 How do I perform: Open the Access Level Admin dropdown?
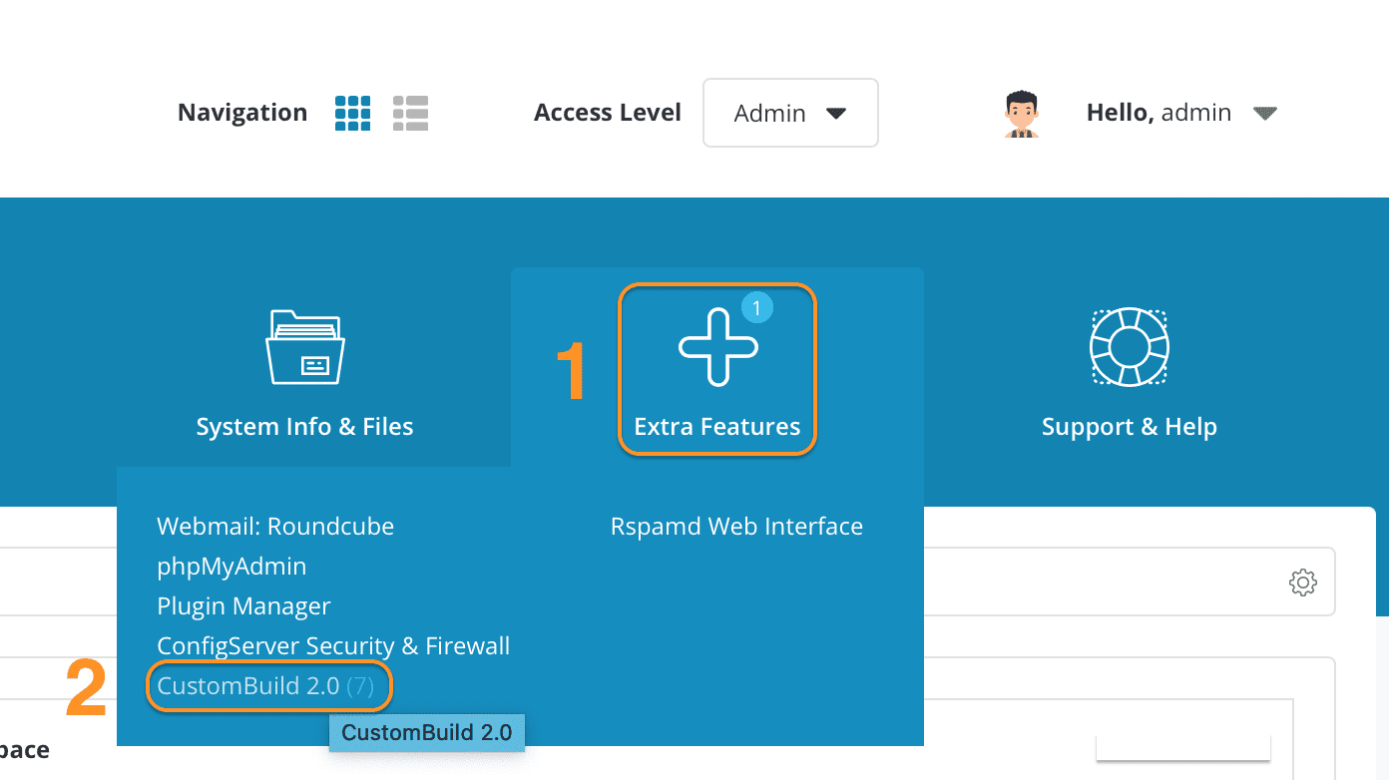point(789,114)
